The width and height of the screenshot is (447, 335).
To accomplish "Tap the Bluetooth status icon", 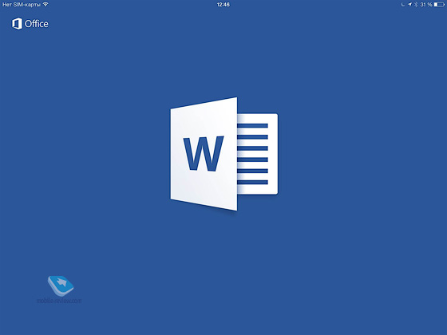I will [x=416, y=5].
